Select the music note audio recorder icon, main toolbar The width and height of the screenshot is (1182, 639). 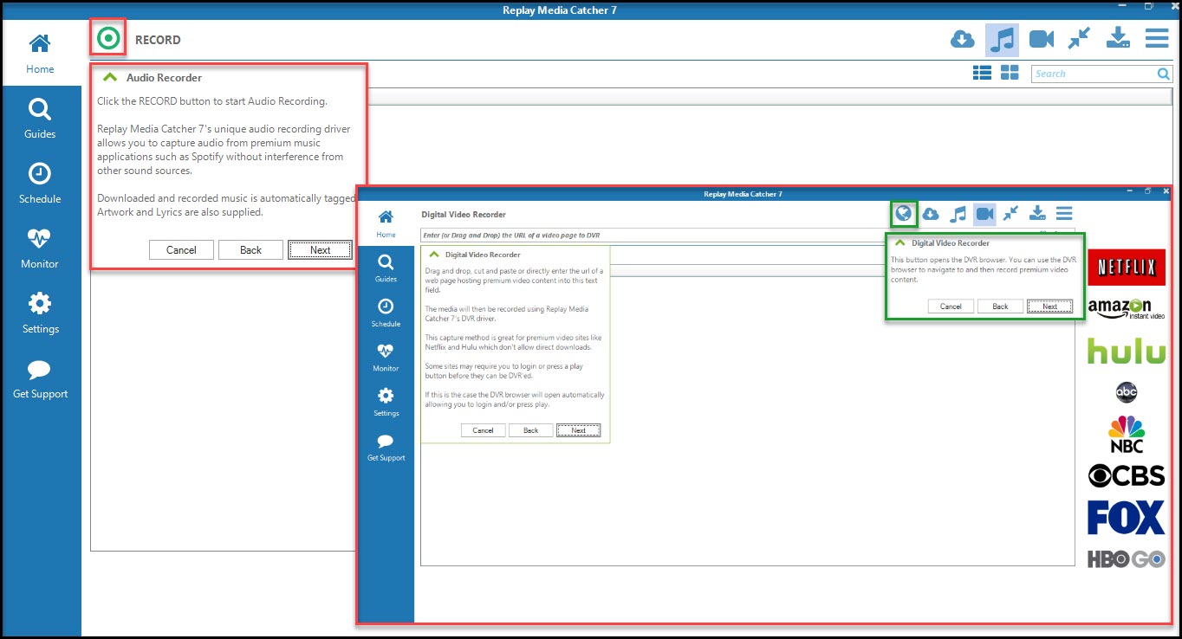pos(1003,39)
